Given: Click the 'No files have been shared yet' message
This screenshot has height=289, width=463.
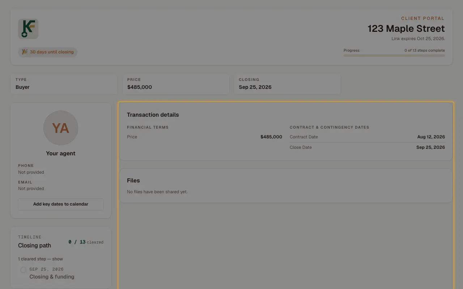Looking at the screenshot, I should coord(157,192).
